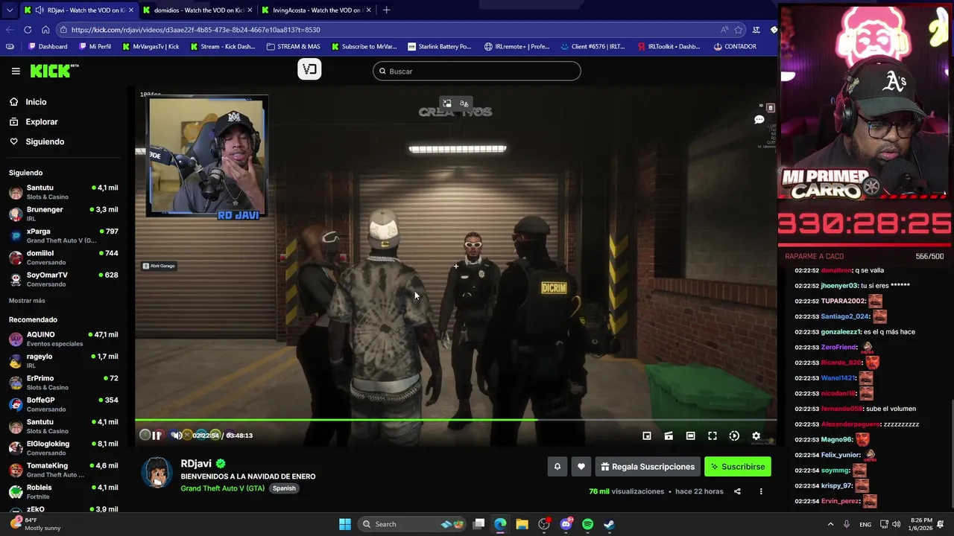Go to browser home page
Image resolution: width=954 pixels, height=536 pixels.
(x=45, y=30)
